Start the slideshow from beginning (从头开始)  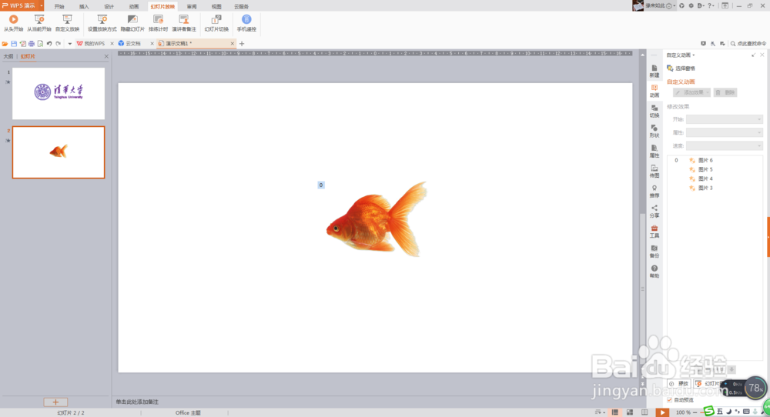(13, 23)
